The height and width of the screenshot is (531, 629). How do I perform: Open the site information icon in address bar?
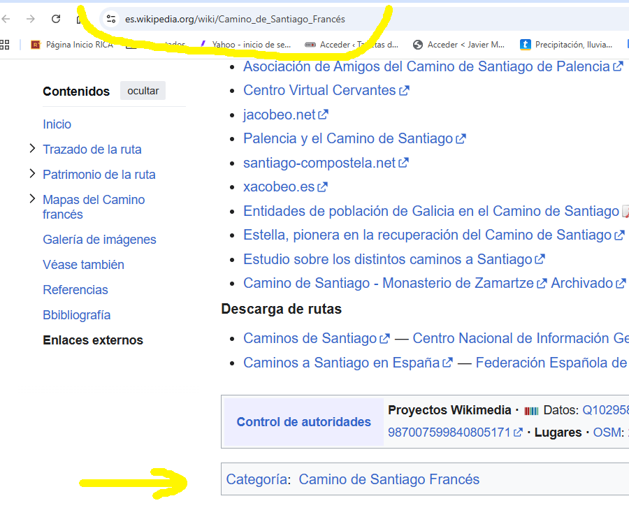pyautogui.click(x=110, y=19)
